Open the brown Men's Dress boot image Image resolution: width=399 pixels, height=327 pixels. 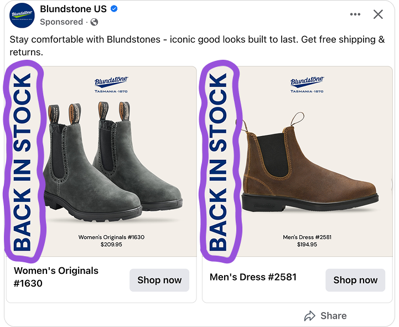[308, 163]
